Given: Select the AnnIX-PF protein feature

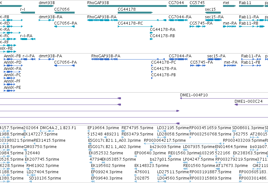Looking at the screenshot, I should [9, 84].
